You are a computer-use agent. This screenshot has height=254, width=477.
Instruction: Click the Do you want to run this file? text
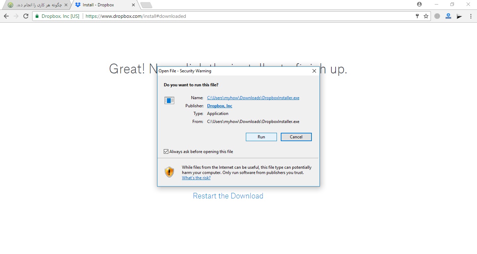tap(191, 85)
